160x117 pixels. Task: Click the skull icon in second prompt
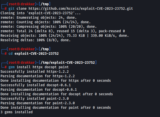pos(18,49)
